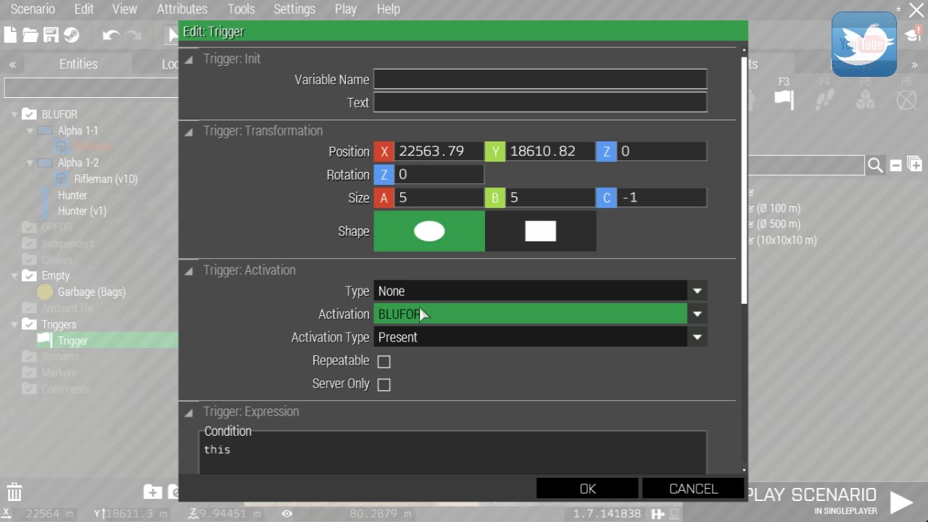928x522 pixels.
Task: Open the Help menu
Action: point(389,9)
